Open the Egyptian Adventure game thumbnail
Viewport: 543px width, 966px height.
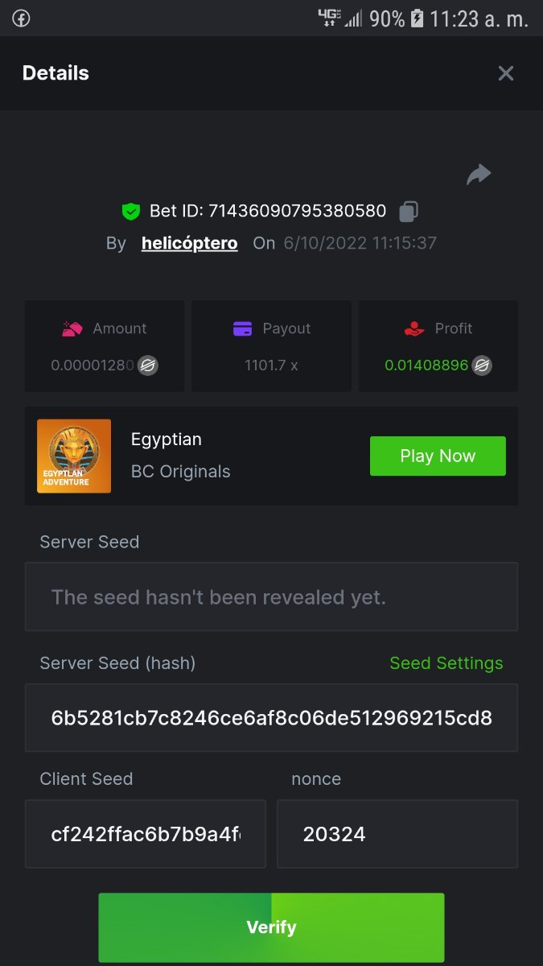click(74, 456)
